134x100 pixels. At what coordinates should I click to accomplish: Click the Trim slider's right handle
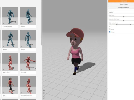click(131, 25)
